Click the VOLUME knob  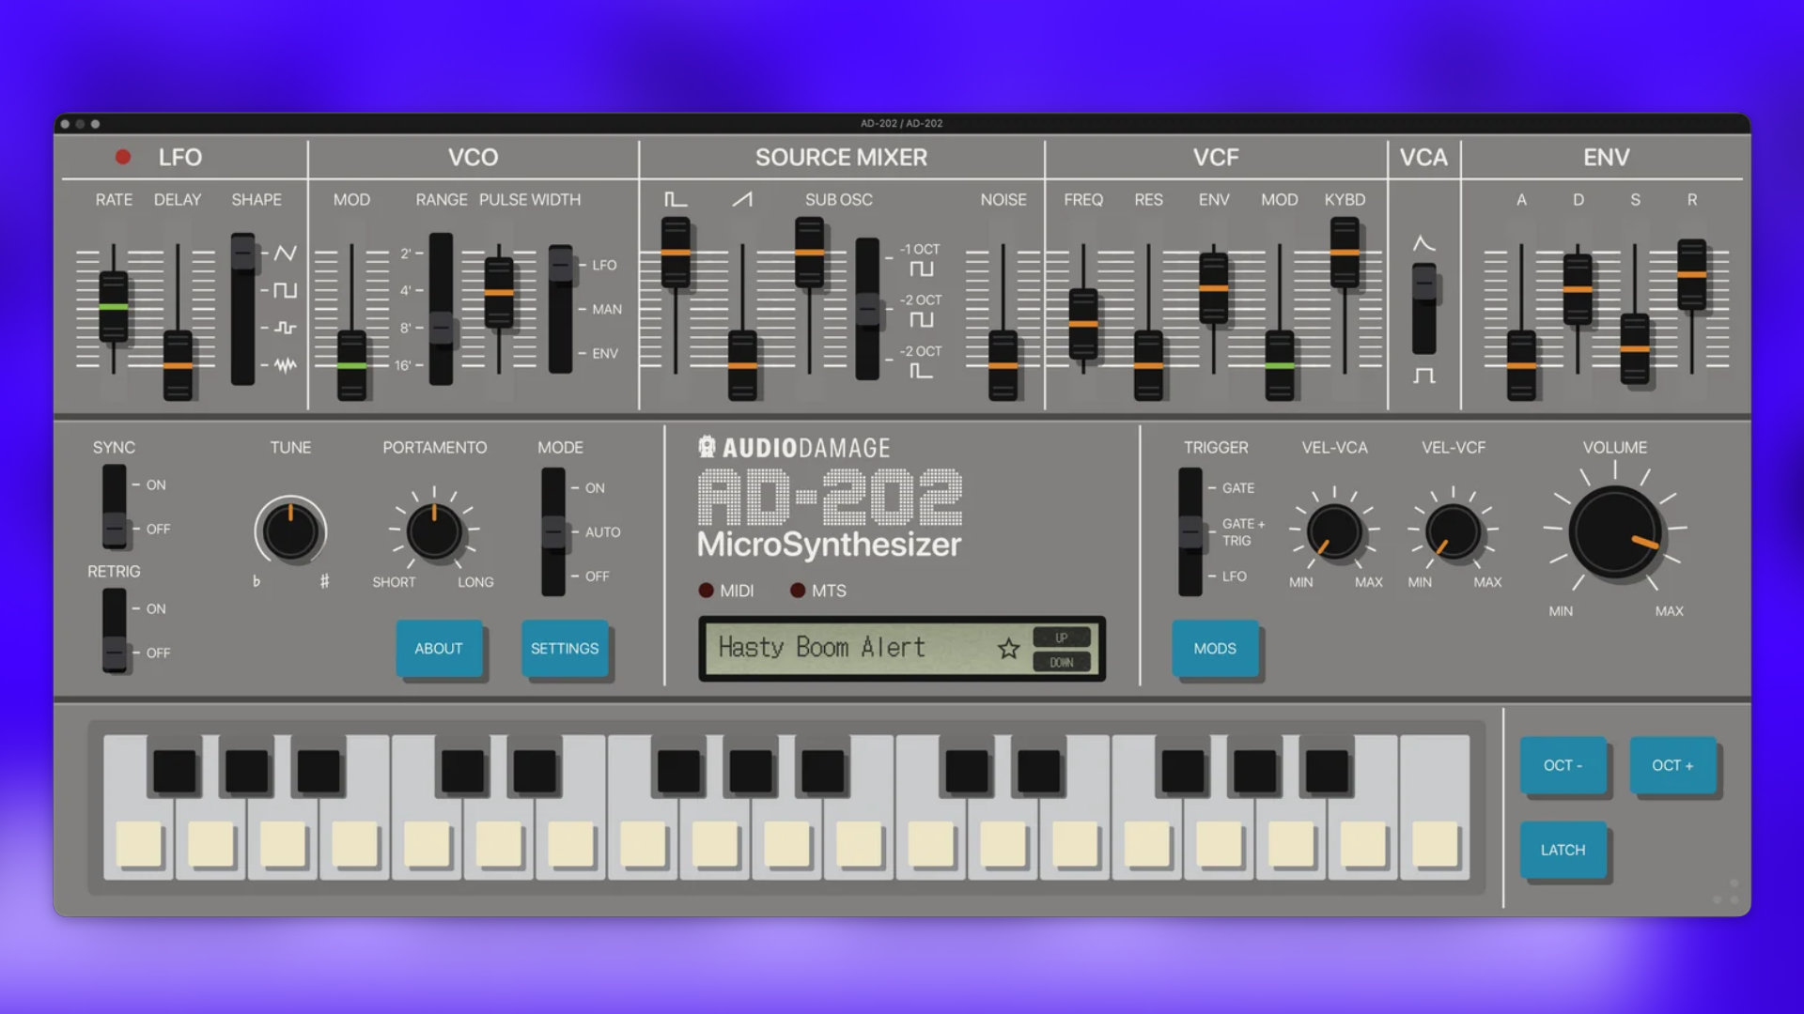click(1615, 531)
